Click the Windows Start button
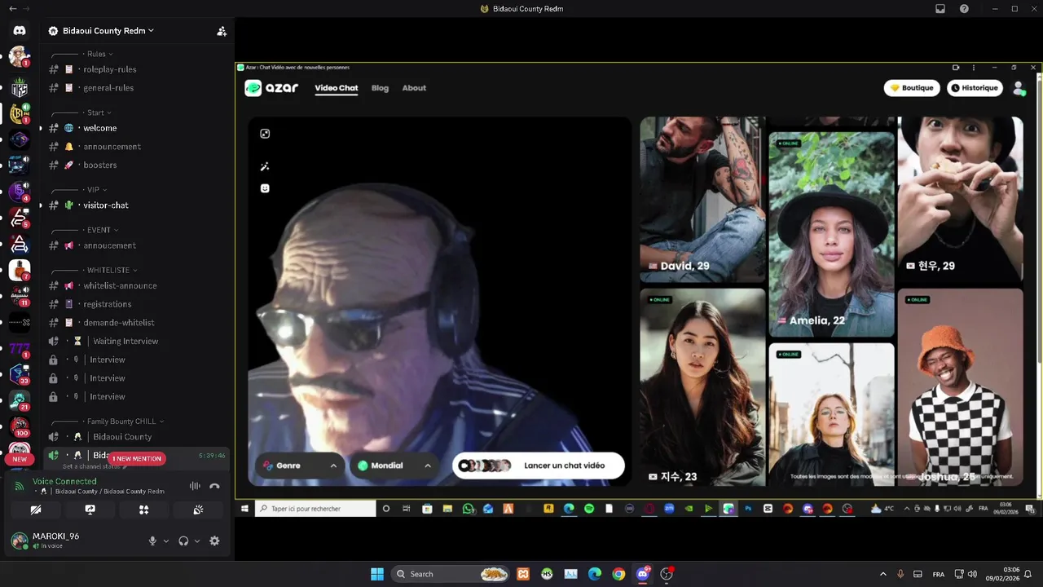Image resolution: width=1043 pixels, height=587 pixels. pyautogui.click(x=377, y=574)
